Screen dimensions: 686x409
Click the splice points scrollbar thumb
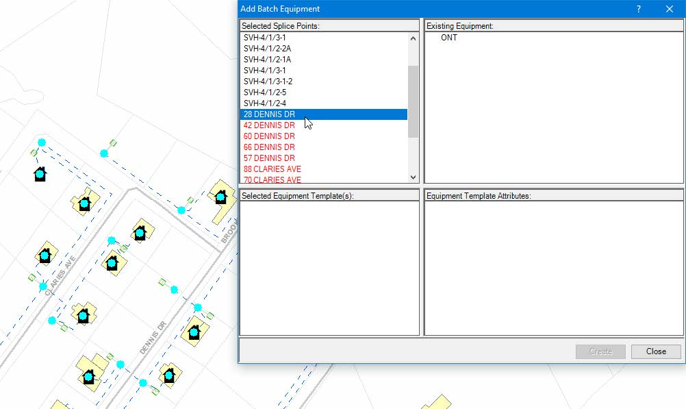click(413, 101)
